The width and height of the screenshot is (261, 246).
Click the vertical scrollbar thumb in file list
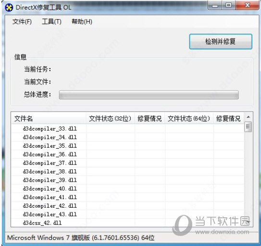point(248,127)
